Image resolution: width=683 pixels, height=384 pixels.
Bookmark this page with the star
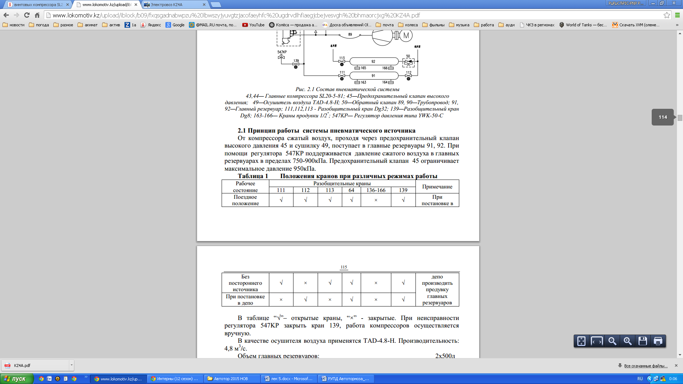tap(667, 15)
